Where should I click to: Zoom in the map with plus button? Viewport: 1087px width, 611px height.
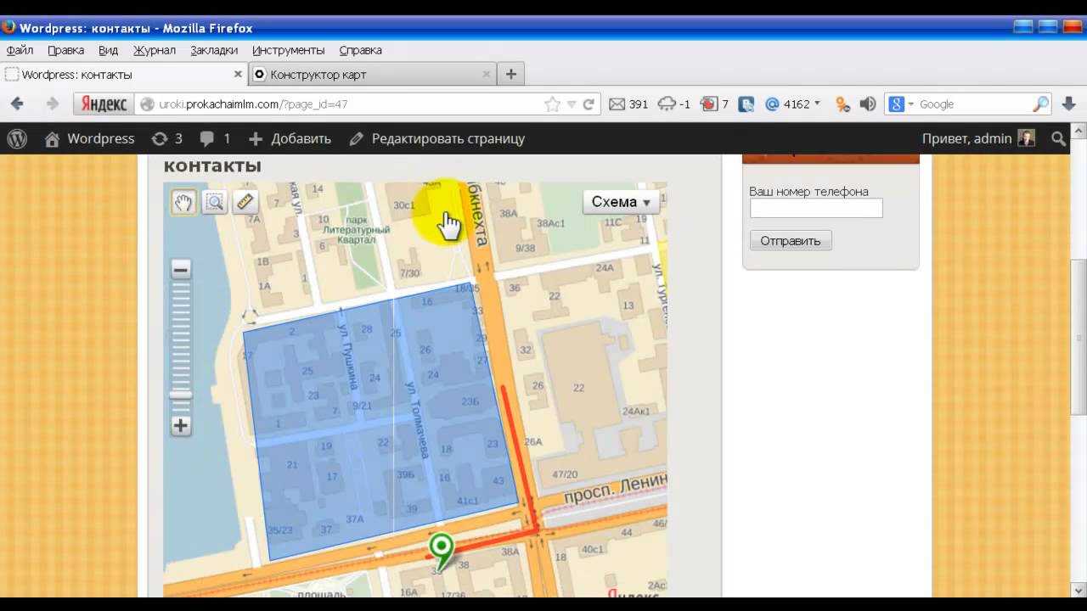pyautogui.click(x=180, y=425)
